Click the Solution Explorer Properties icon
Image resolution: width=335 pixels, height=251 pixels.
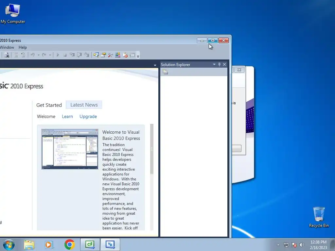pyautogui.click(x=165, y=72)
